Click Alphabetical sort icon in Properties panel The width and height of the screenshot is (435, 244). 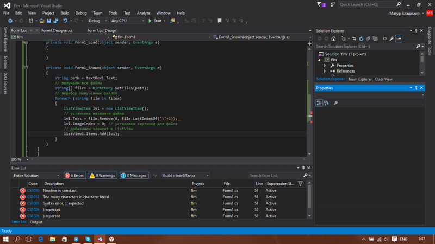[327, 103]
